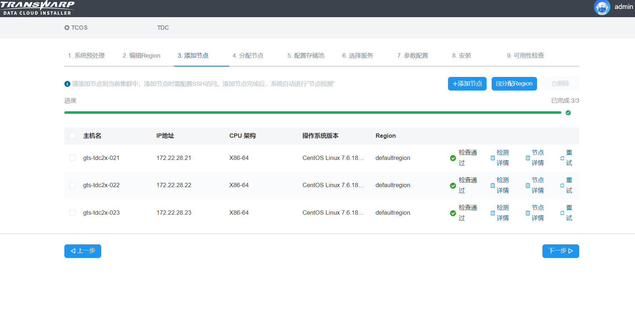Image resolution: width=635 pixels, height=317 pixels.
Task: Click 重试 link for gts-tdc2x-023
Action: [569, 213]
